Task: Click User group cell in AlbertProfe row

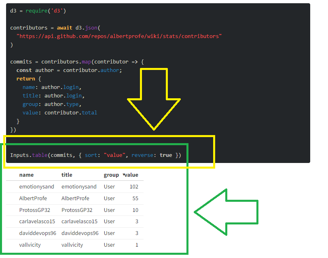Action: (109, 199)
